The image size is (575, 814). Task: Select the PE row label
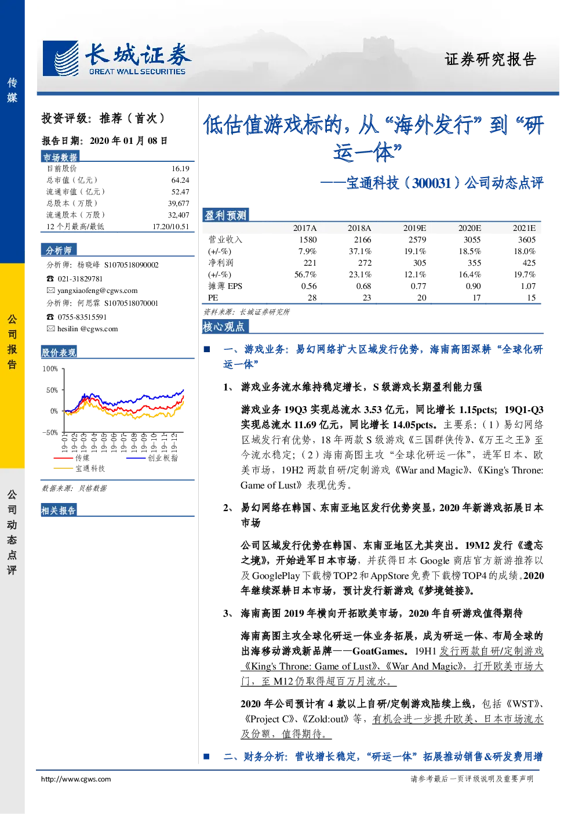(x=213, y=298)
